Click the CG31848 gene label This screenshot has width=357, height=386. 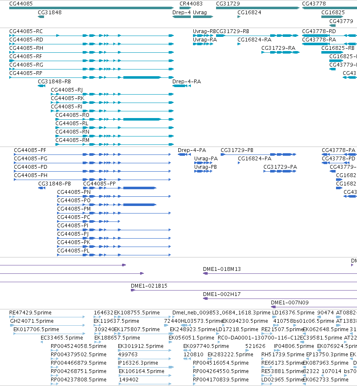[50, 12]
